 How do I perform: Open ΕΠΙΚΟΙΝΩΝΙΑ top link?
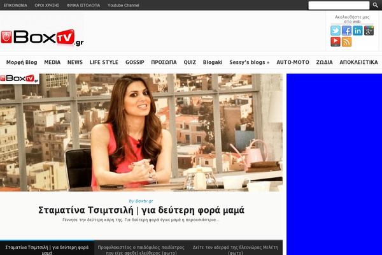click(15, 5)
